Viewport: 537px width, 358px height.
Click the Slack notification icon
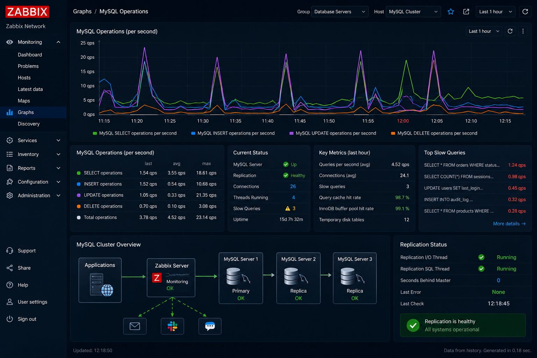(172, 326)
